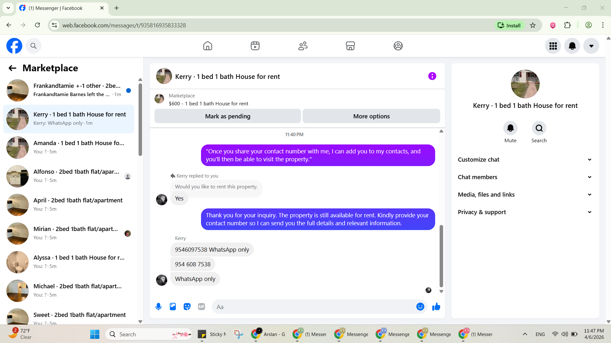Open the Groups icon
Screen dimensions: 611x343
(x=398, y=46)
